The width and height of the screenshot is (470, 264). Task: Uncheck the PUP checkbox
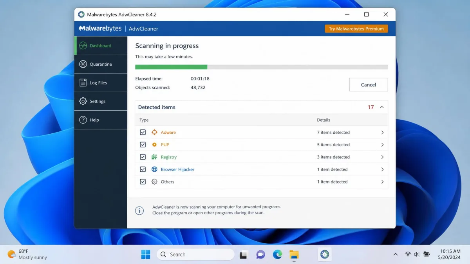143,145
